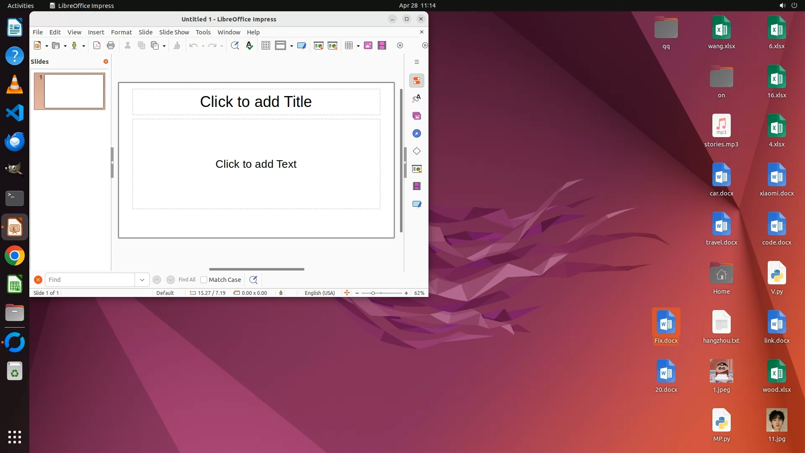This screenshot has width=805, height=453.
Task: Expand the Find field history dropdown
Action: 142,280
